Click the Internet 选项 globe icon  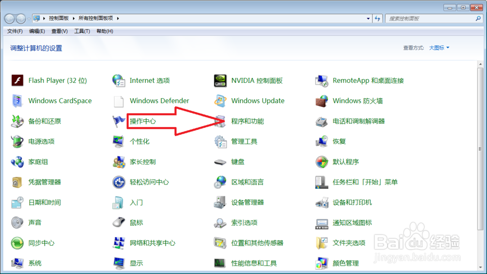(119, 80)
